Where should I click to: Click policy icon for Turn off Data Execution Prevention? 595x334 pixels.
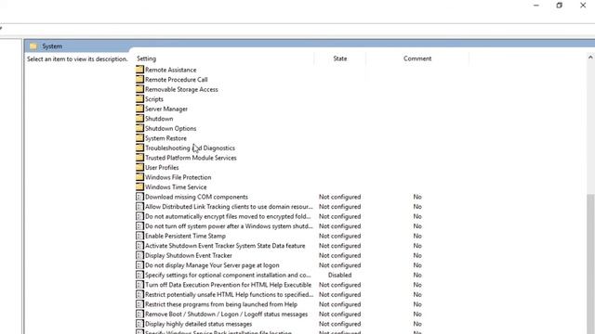(x=139, y=285)
